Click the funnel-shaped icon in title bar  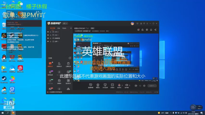coord(144,24)
